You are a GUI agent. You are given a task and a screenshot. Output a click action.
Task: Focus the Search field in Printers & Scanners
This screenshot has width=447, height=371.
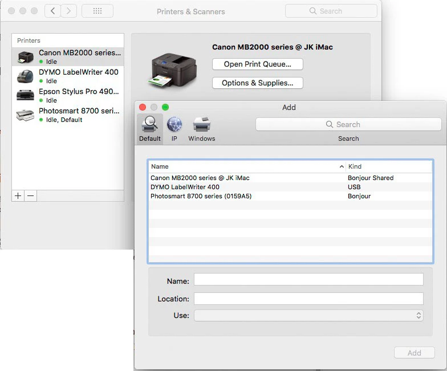(x=331, y=11)
